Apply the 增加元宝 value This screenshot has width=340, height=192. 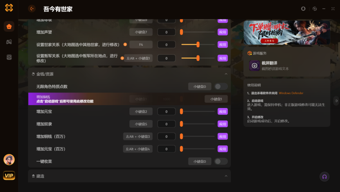point(223,112)
